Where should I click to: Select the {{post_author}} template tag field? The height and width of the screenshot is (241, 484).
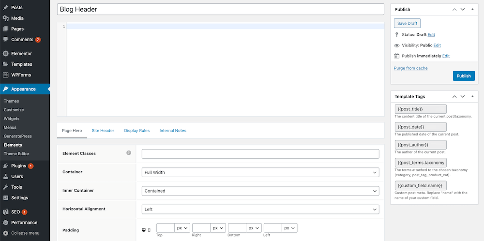(x=421, y=145)
